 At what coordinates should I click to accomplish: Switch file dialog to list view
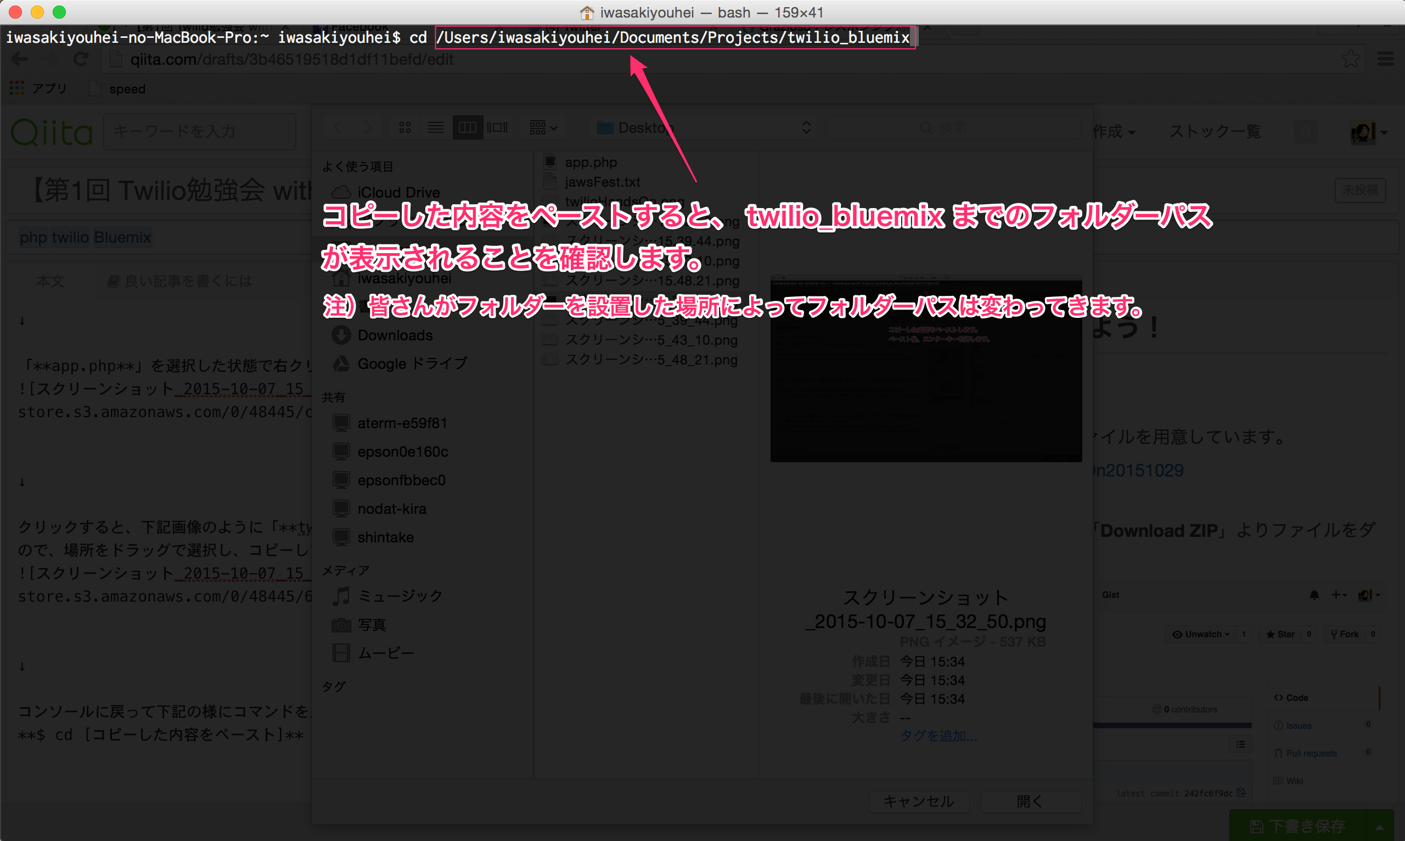[x=436, y=127]
